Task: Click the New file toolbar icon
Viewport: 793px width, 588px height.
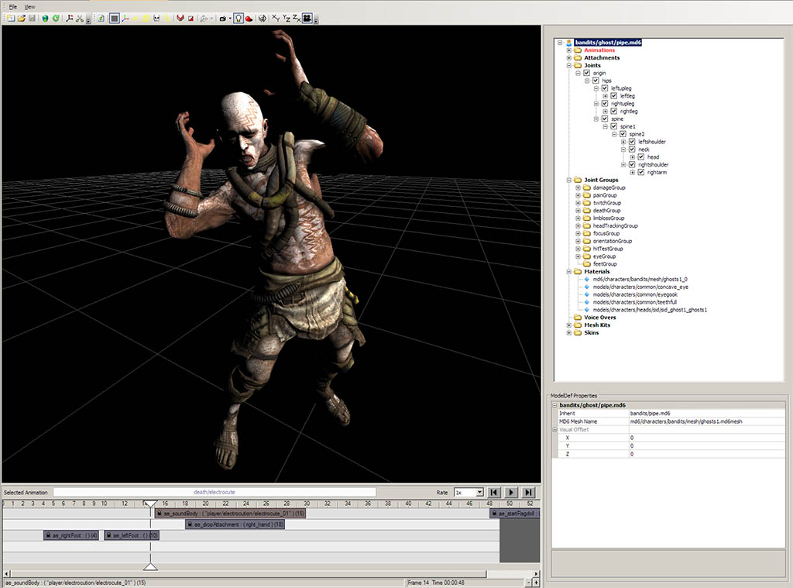Action: click(11, 19)
